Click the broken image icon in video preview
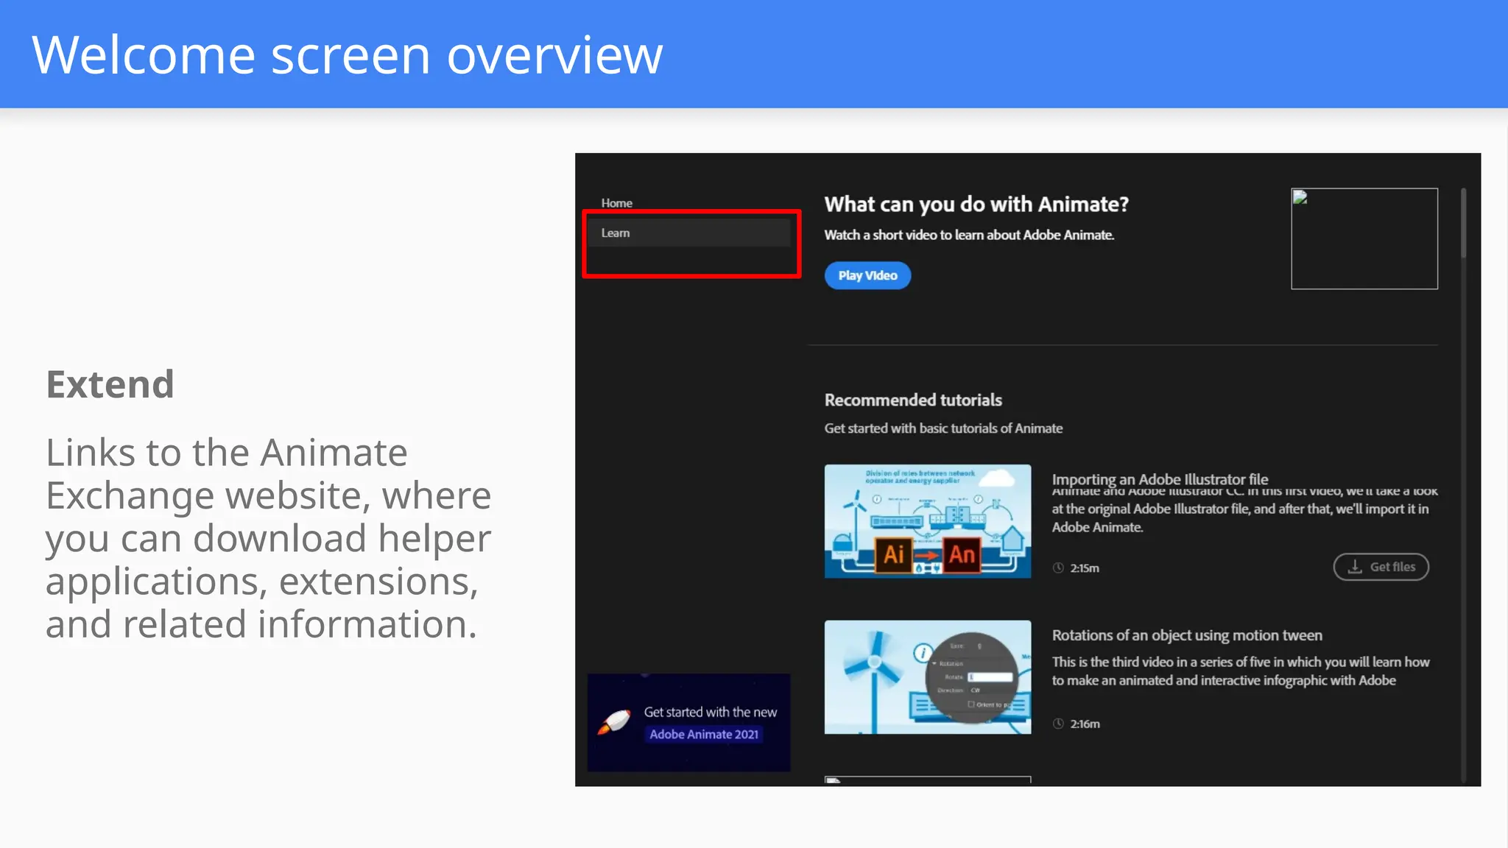 1300,197
